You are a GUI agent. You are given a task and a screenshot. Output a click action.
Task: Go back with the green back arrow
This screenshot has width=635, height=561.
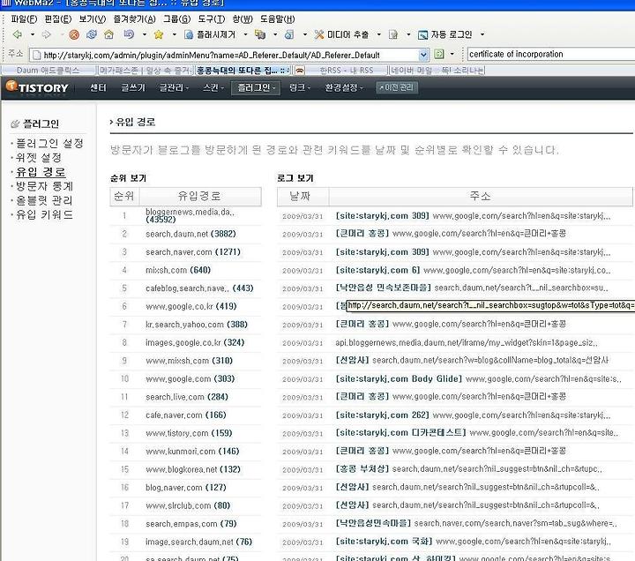[x=18, y=34]
